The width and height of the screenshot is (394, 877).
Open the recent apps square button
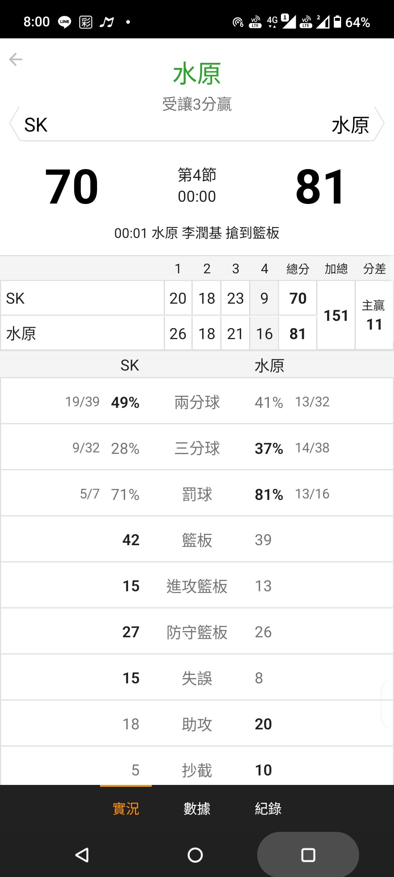click(308, 855)
